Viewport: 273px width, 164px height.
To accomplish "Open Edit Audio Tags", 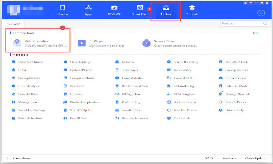I will tap(181, 86).
